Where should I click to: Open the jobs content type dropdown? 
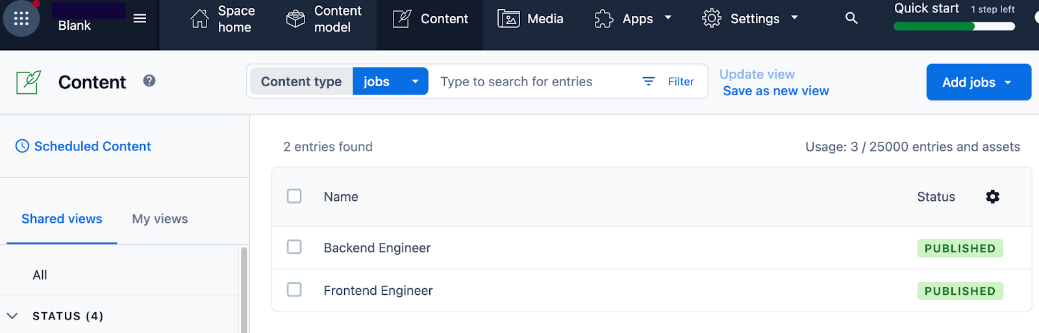point(390,82)
